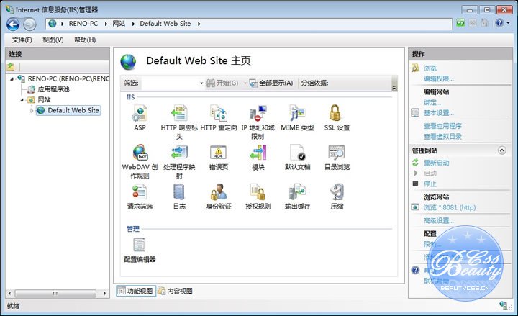Switch to the 内容视图 tab

(175, 291)
